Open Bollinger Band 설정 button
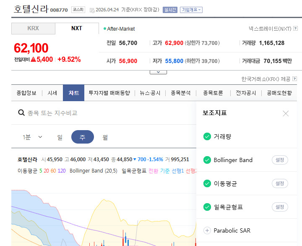302x246 pixels. coord(280,160)
